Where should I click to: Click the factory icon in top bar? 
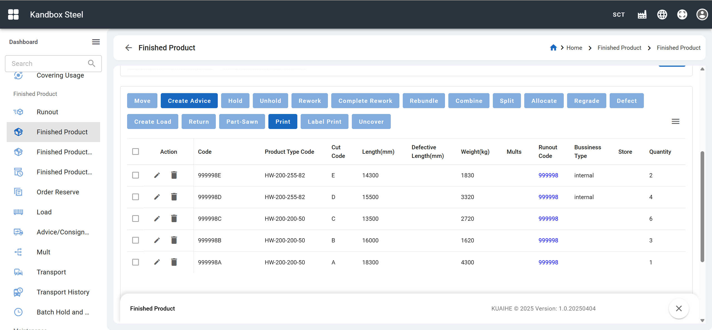click(x=642, y=14)
